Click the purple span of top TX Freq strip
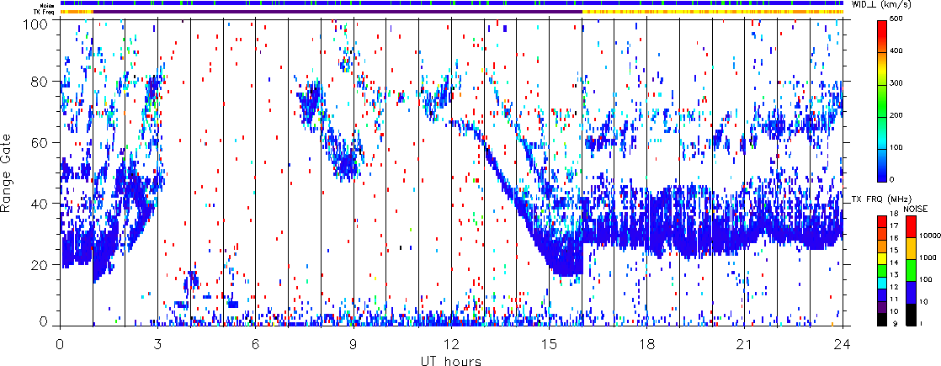The width and height of the screenshot is (941, 366). pyautogui.click(x=338, y=12)
